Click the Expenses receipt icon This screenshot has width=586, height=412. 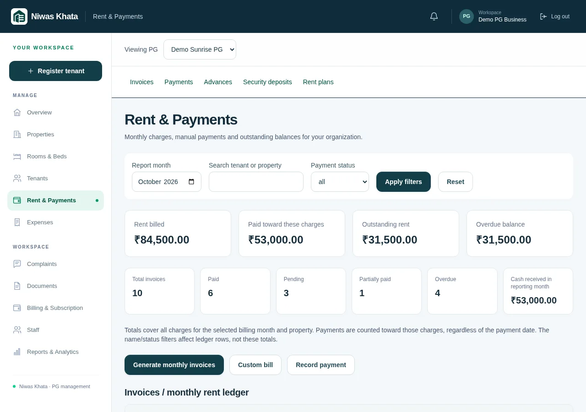coord(17,222)
